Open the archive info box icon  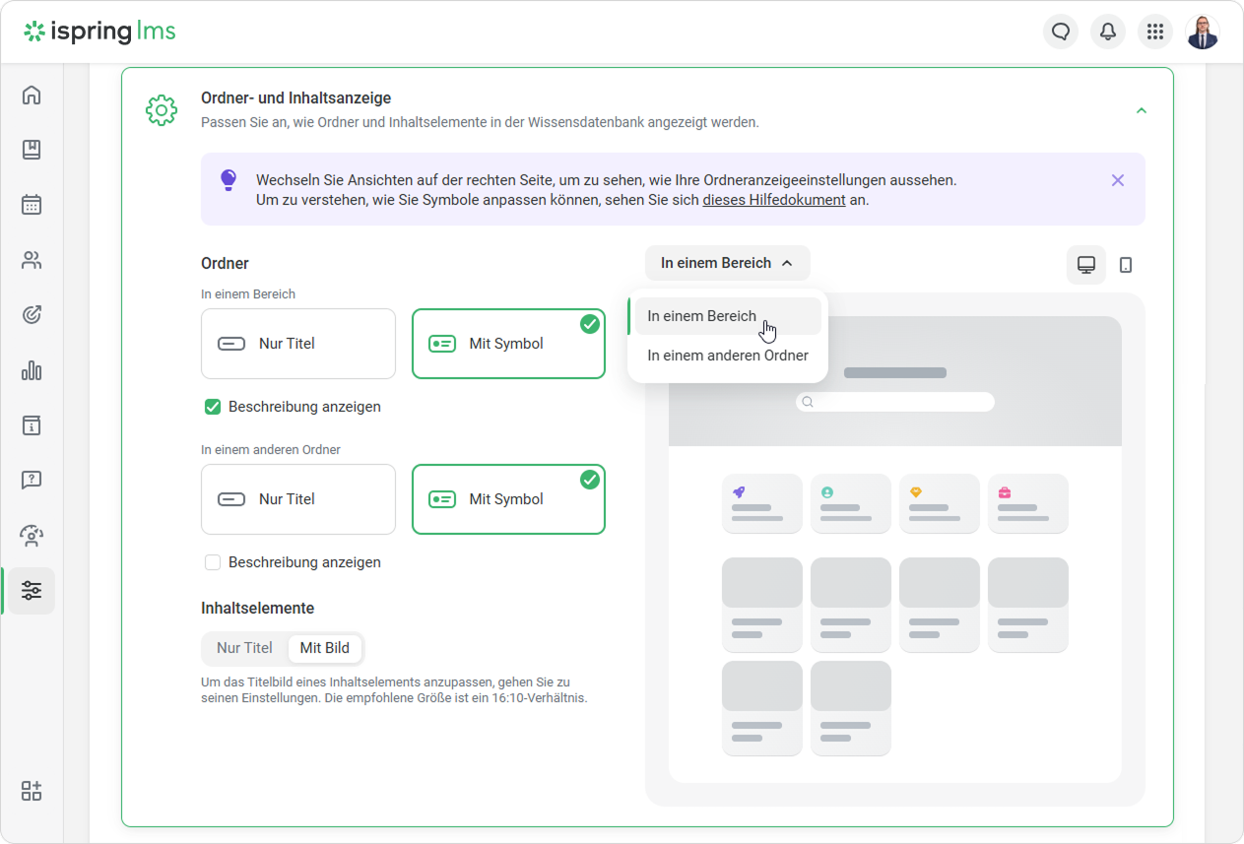[32, 425]
